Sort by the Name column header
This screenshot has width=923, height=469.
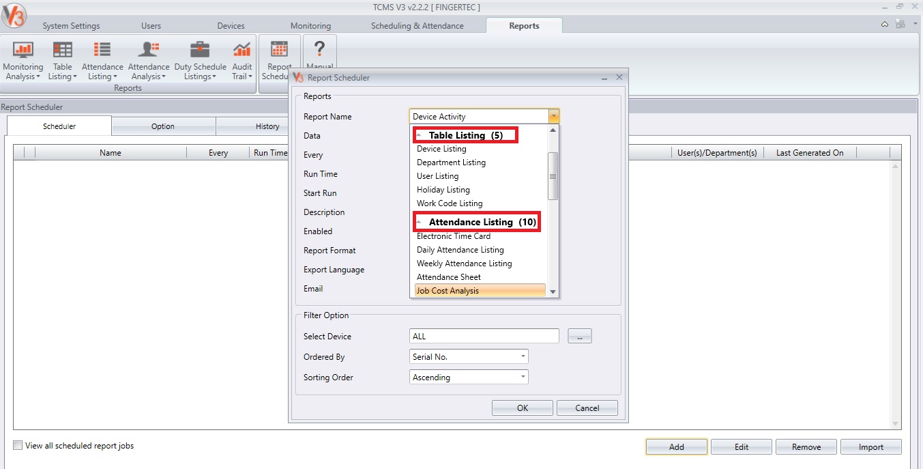pyautogui.click(x=111, y=153)
